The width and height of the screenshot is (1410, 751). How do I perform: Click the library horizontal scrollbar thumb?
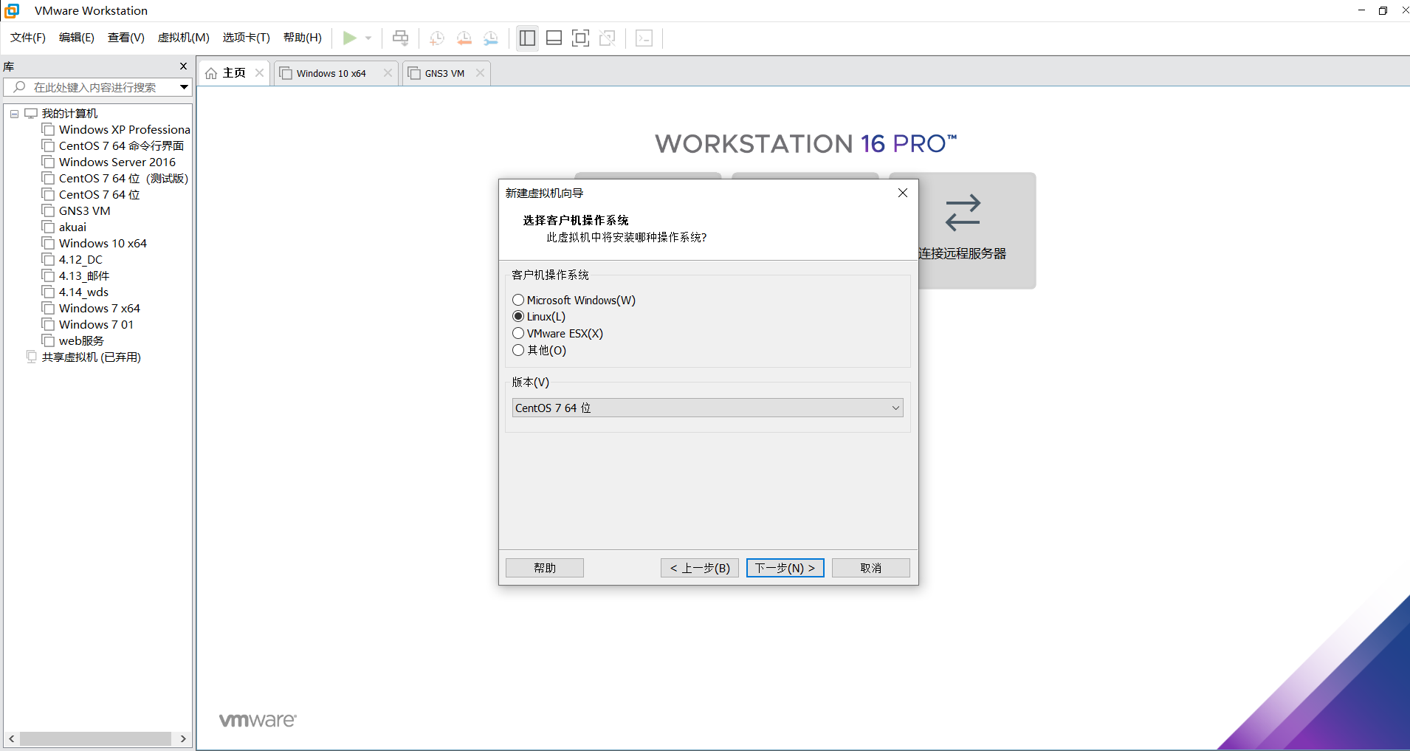point(95,738)
